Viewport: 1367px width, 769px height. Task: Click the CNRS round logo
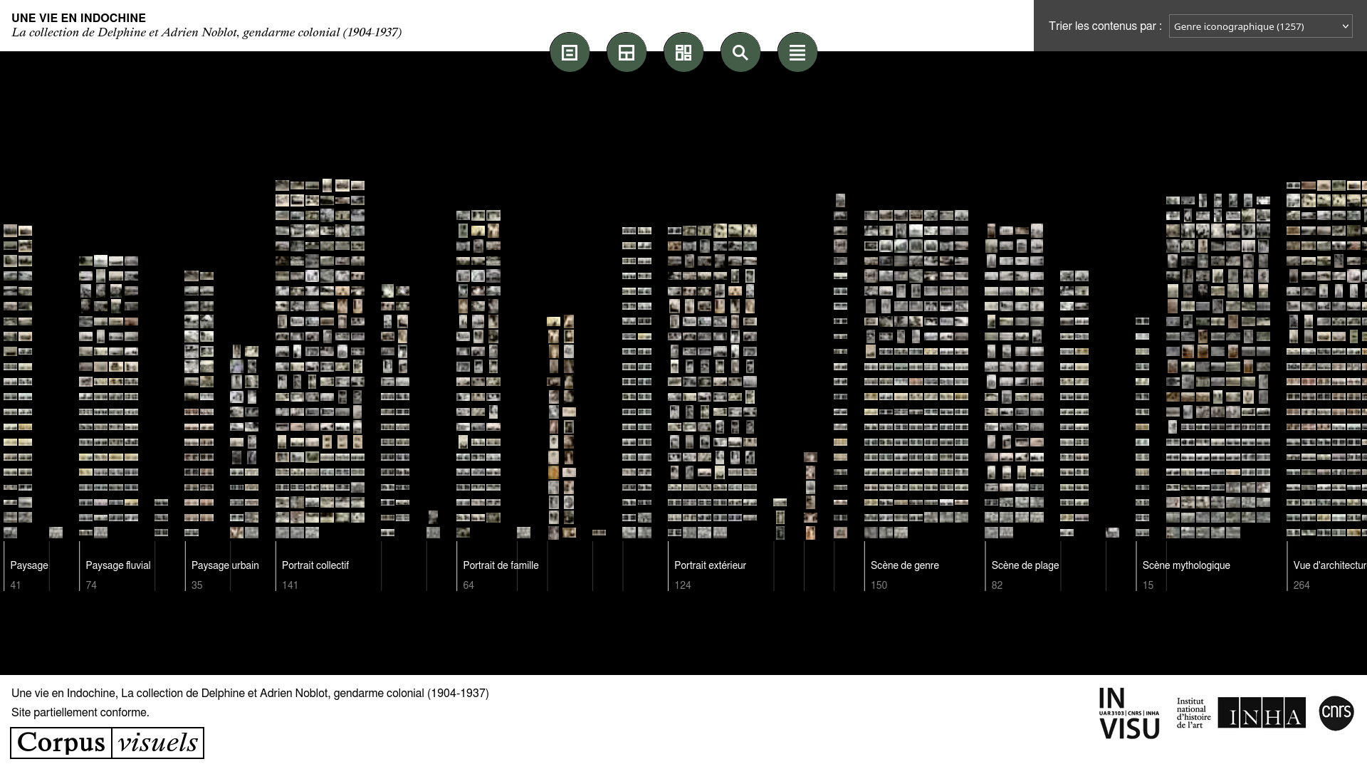point(1336,713)
